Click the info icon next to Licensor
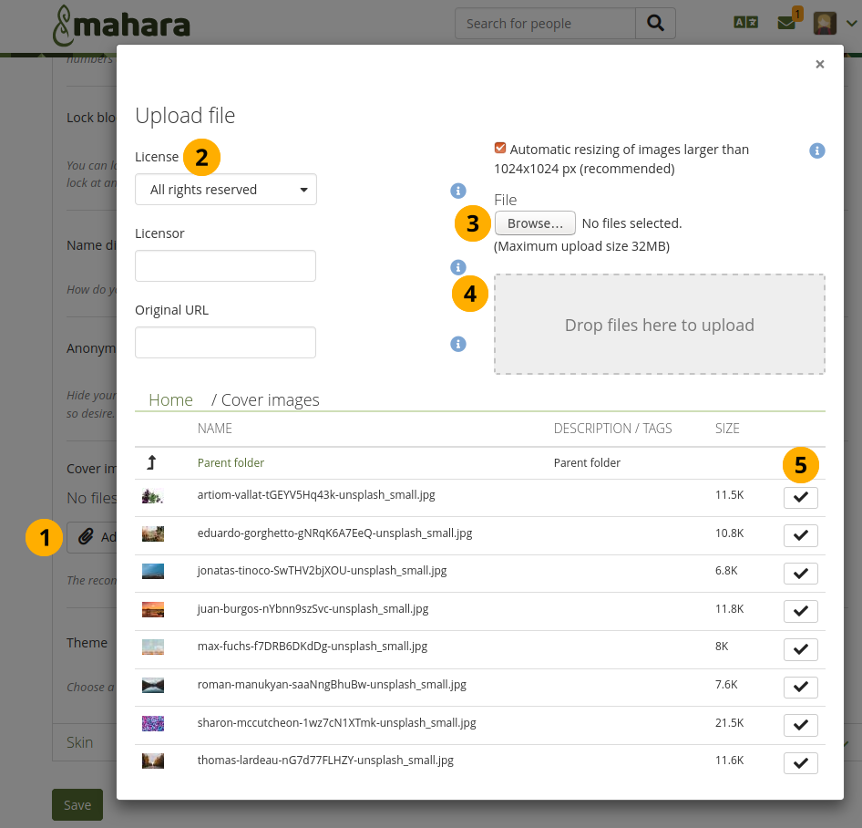The height and width of the screenshot is (828, 862). coord(458,267)
